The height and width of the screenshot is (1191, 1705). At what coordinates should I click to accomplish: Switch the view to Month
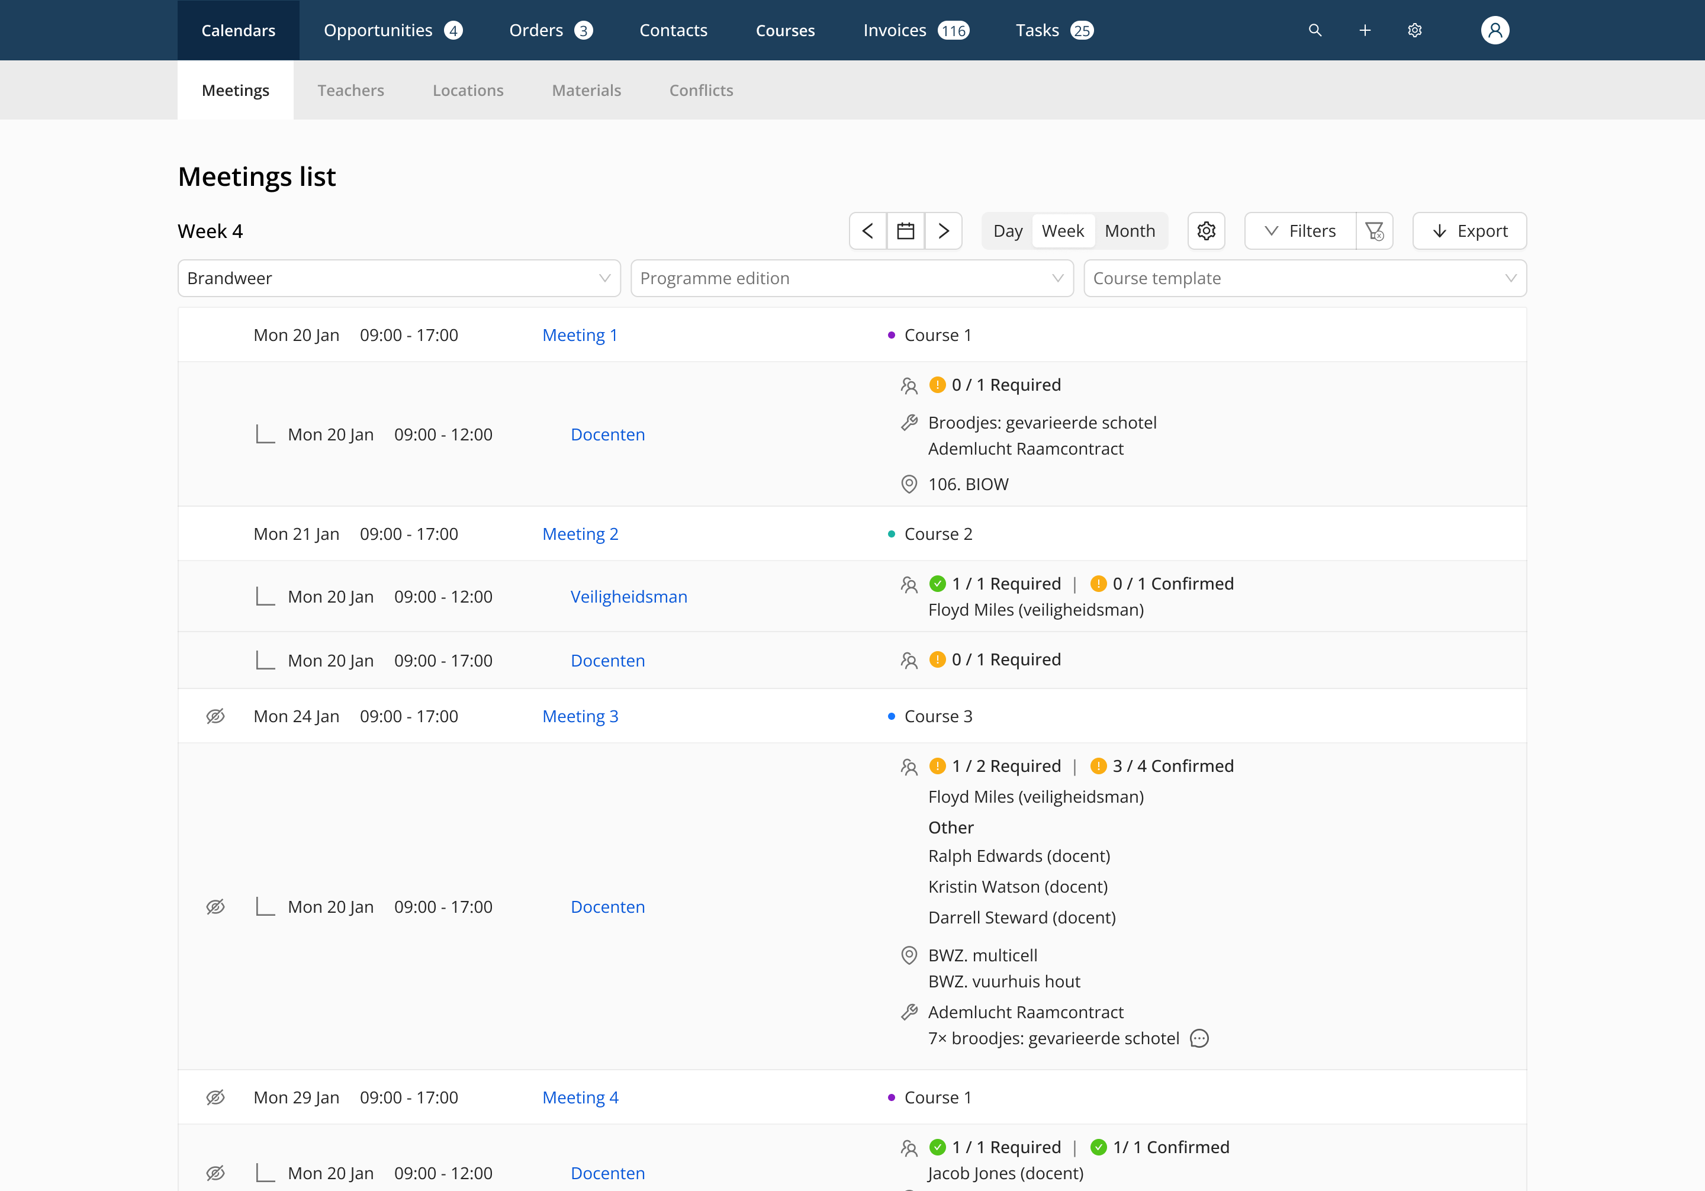pos(1130,231)
